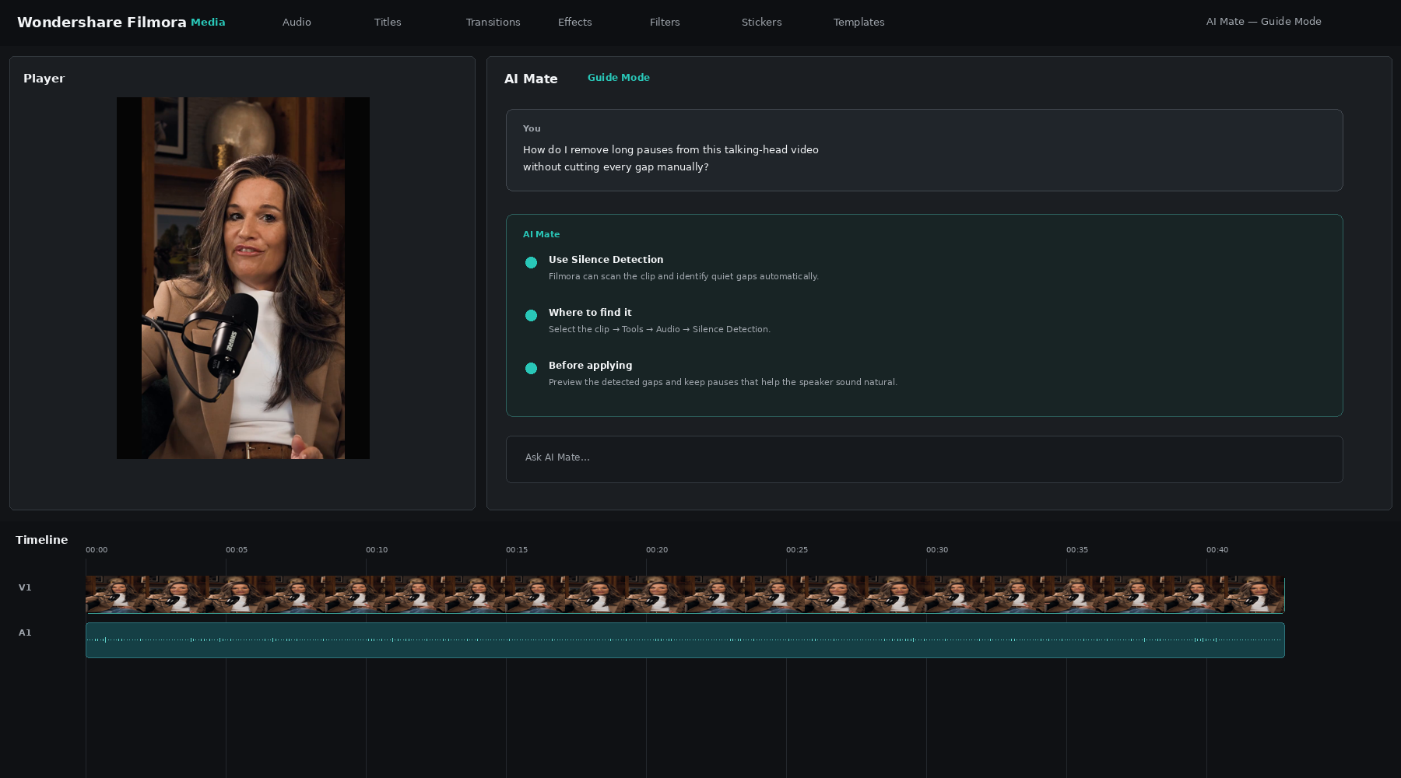Click the Player video preview
1401x778 pixels.
(x=243, y=278)
